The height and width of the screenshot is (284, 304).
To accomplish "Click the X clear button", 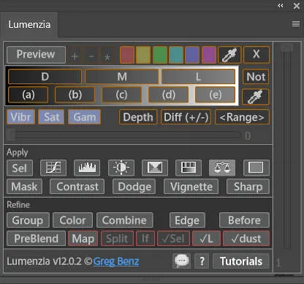I will 256,55.
